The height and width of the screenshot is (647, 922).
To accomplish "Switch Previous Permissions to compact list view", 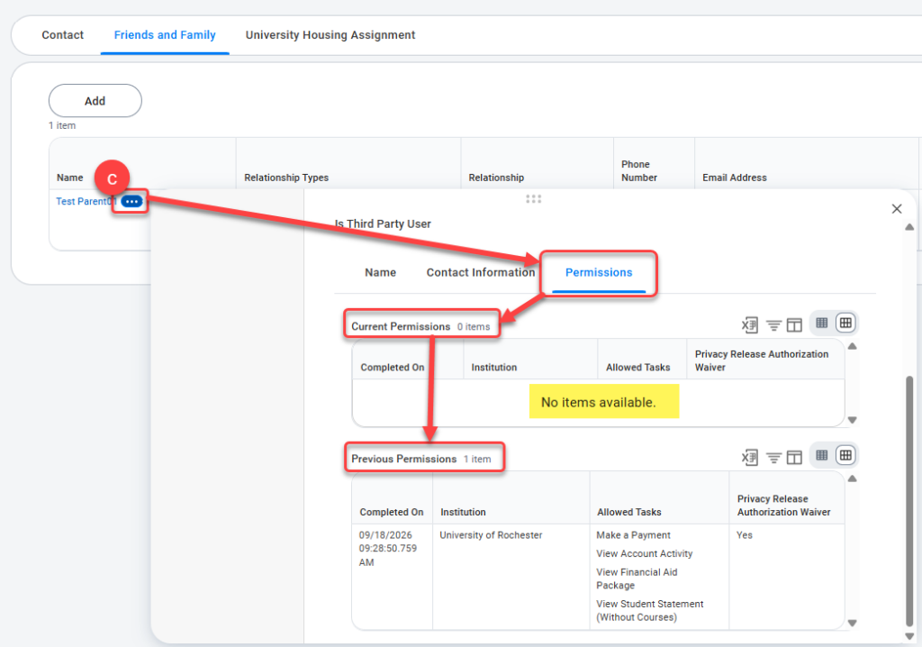I will pyautogui.click(x=822, y=455).
